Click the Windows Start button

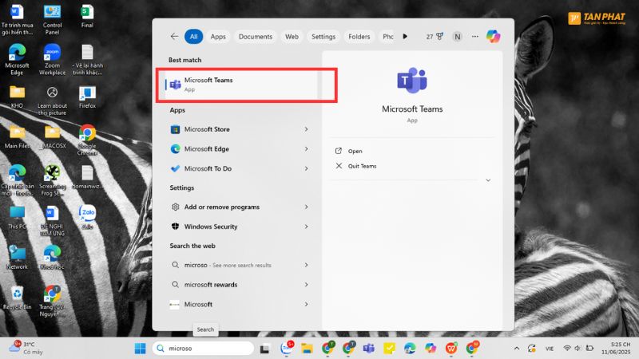click(141, 349)
